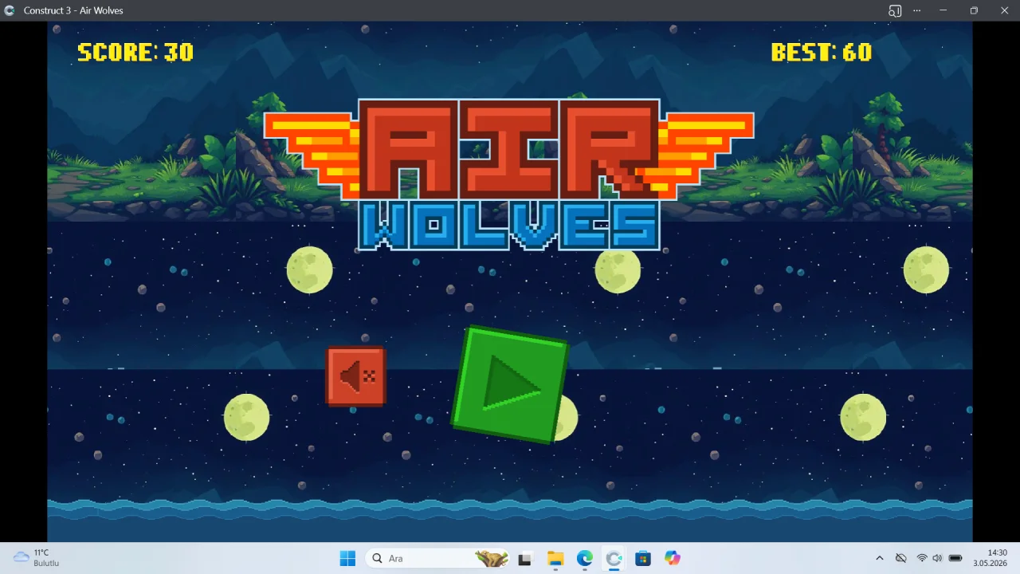This screenshot has width=1020, height=574.
Task: Click the battery status tray icon
Action: point(955,558)
